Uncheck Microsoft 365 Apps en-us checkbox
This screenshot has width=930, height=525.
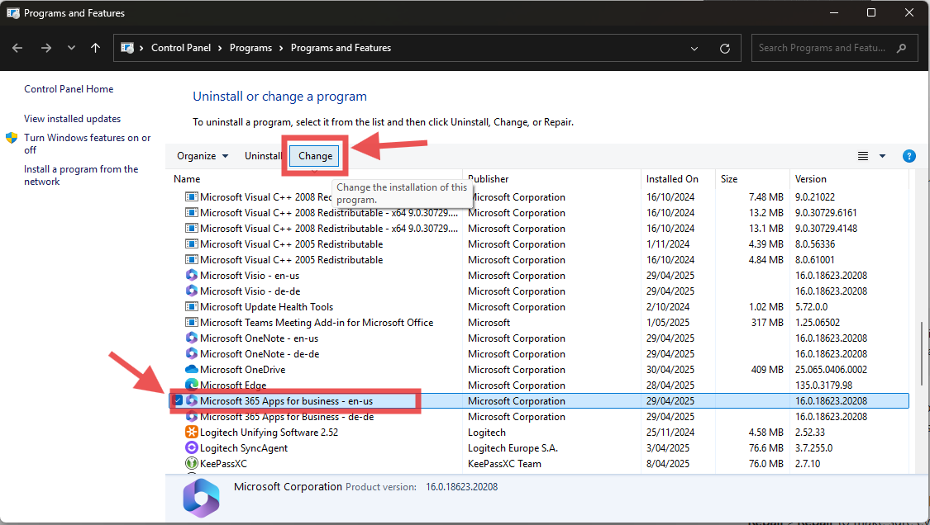pyautogui.click(x=177, y=401)
